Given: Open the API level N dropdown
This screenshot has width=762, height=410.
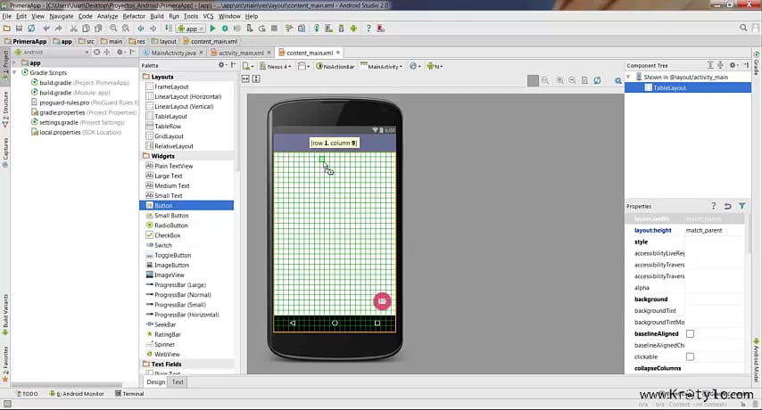Looking at the screenshot, I should tap(435, 67).
